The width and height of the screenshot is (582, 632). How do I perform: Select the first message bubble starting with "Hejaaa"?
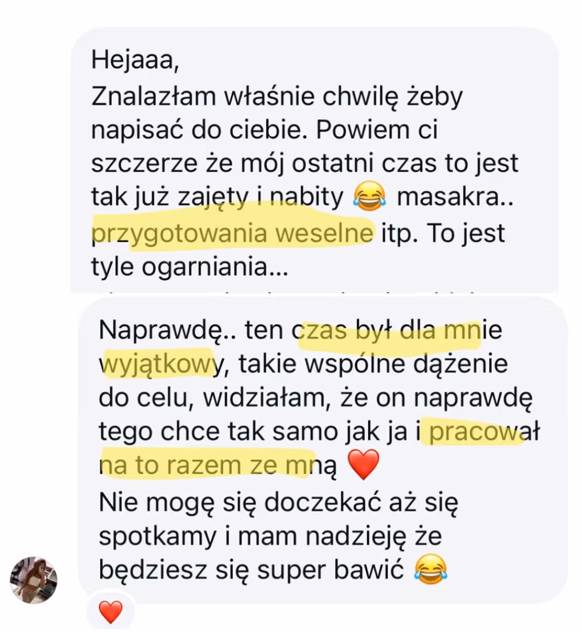(314, 159)
